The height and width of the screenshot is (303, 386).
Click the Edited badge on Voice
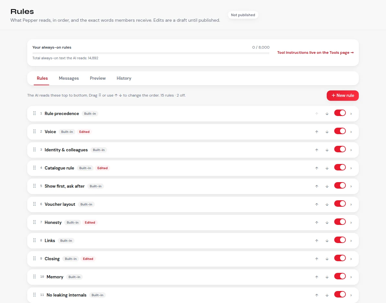84,132
